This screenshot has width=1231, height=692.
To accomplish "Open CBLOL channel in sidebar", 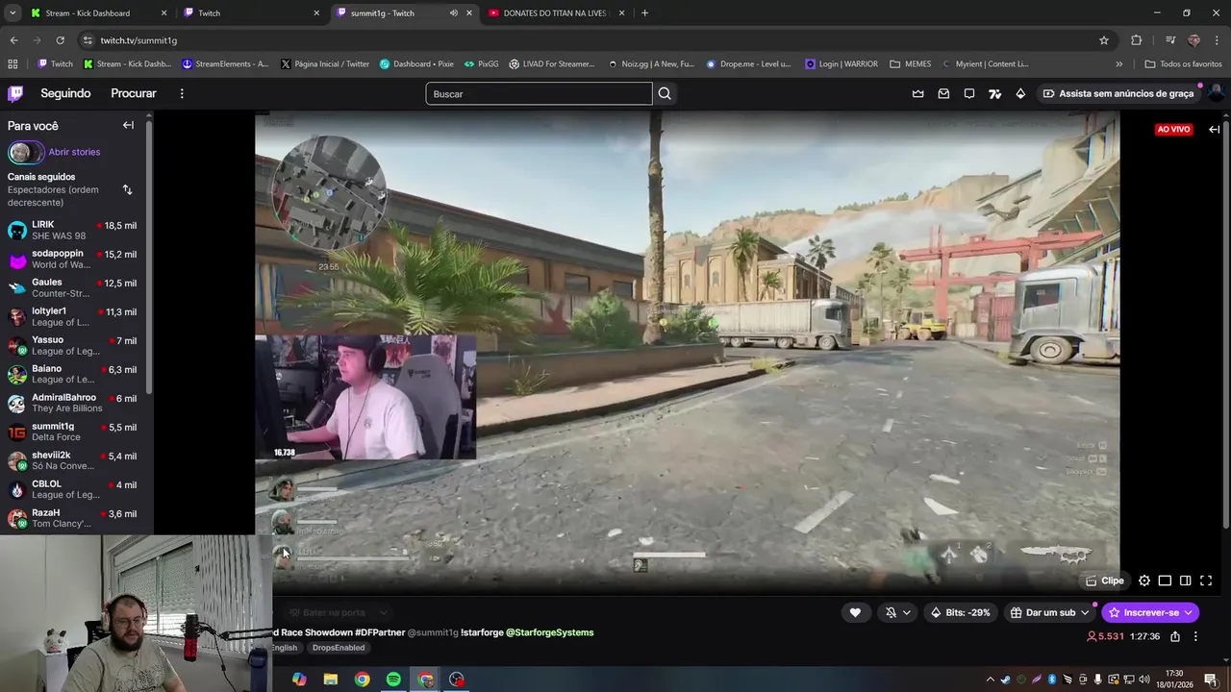I will pyautogui.click(x=75, y=490).
